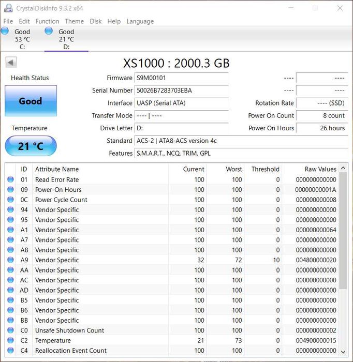This screenshot has width=353, height=362.
Task: Open the Theme menu
Action: [74, 21]
